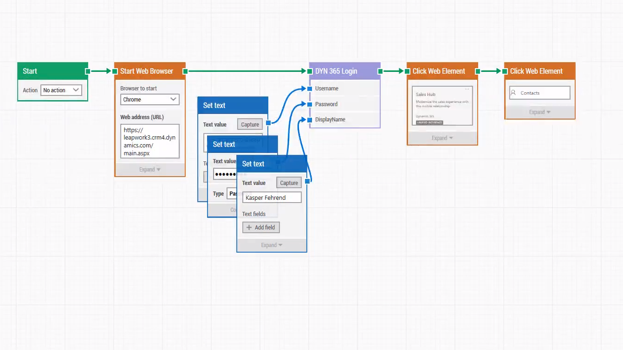The height and width of the screenshot is (350, 623).
Task: Open the Action dropdown showing No action
Action: (61, 90)
